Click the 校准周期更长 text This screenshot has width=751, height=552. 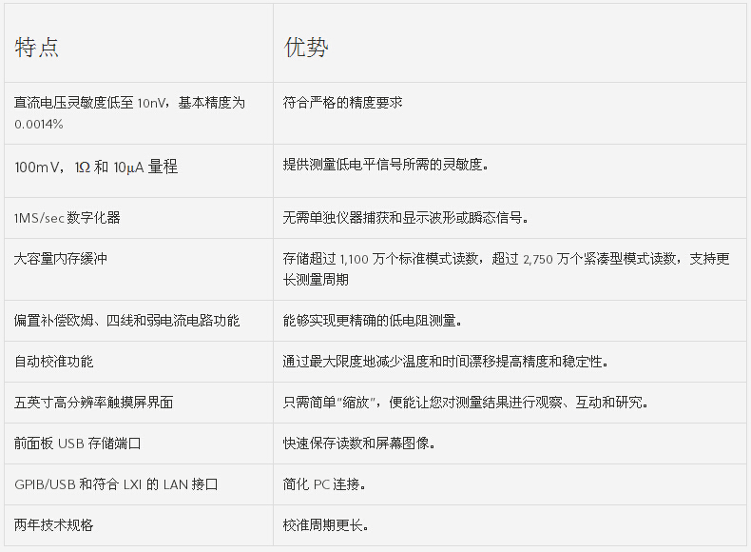tap(325, 525)
